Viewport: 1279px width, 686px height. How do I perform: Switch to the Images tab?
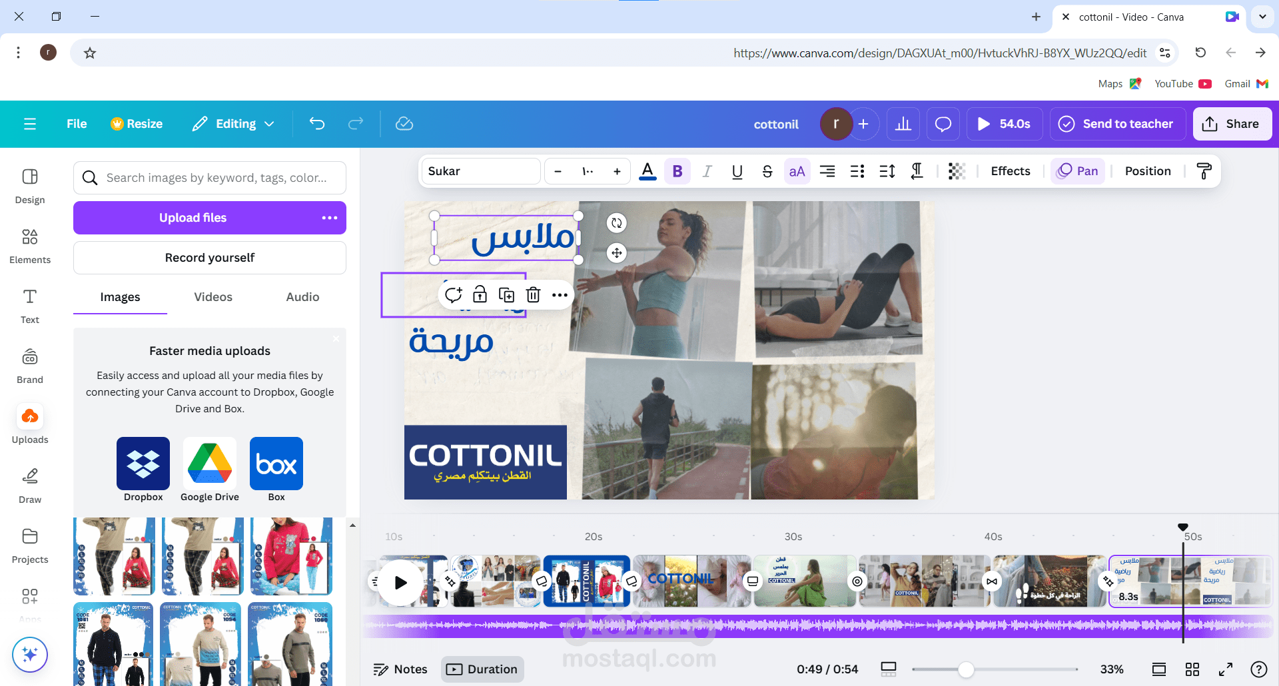point(120,297)
